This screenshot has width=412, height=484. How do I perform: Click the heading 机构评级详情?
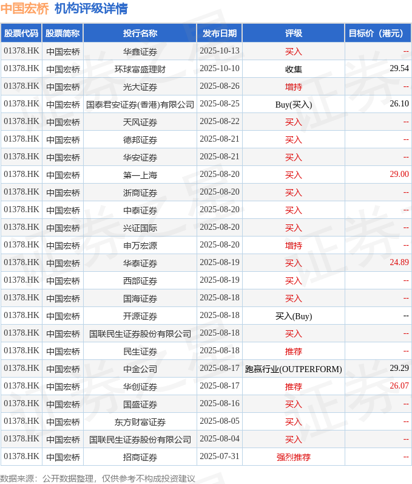click(91, 9)
